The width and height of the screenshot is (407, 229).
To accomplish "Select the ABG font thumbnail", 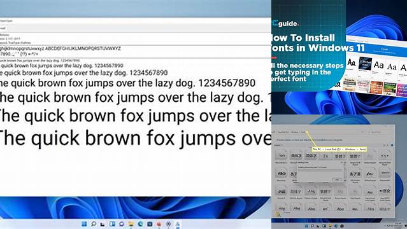I will point(282,173).
